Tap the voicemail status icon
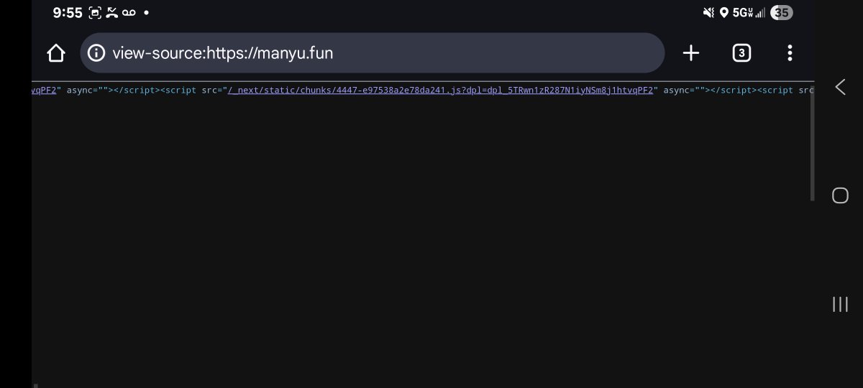 pos(129,12)
